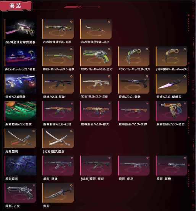Open the 奇点//2.0套装 bundle artwork
The image size is (196, 211).
click(21, 84)
